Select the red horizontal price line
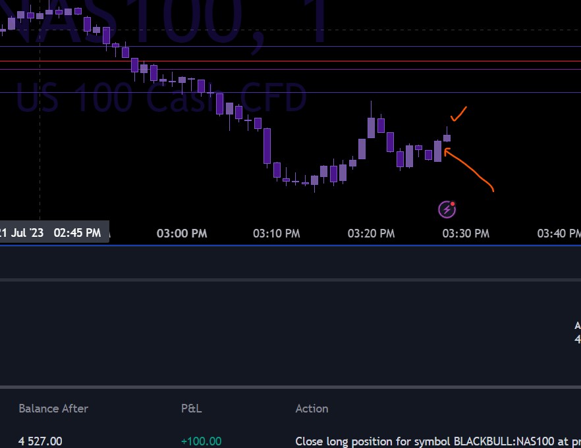This screenshot has width=581, height=448. pos(290,61)
